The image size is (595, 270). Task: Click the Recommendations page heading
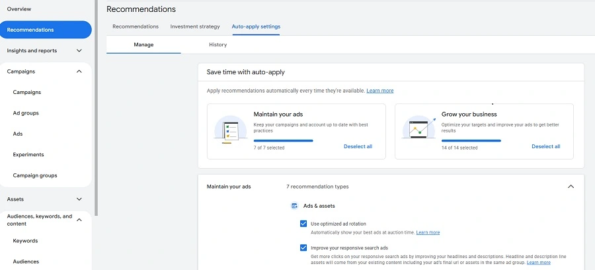pos(141,9)
